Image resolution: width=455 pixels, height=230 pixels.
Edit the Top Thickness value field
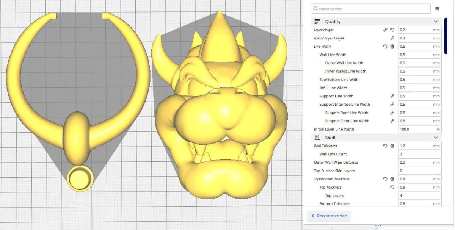point(420,188)
